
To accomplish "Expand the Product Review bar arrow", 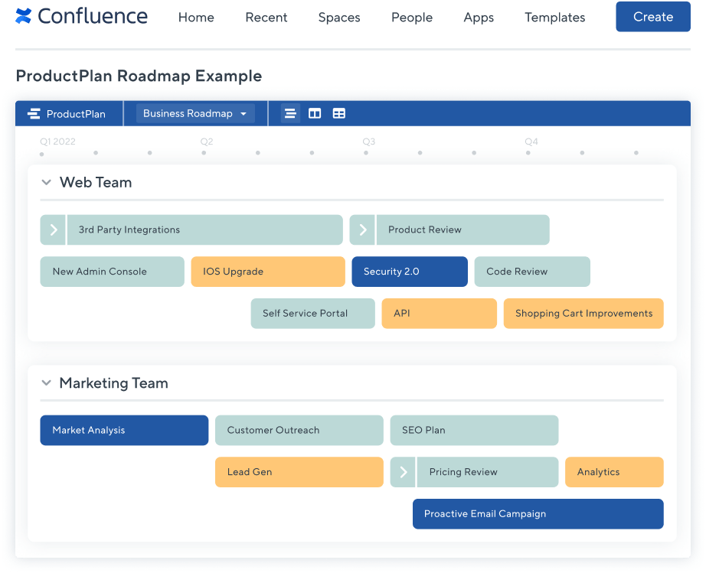I will point(363,230).
